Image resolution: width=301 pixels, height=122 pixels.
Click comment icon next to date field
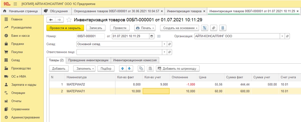coord(159,36)
